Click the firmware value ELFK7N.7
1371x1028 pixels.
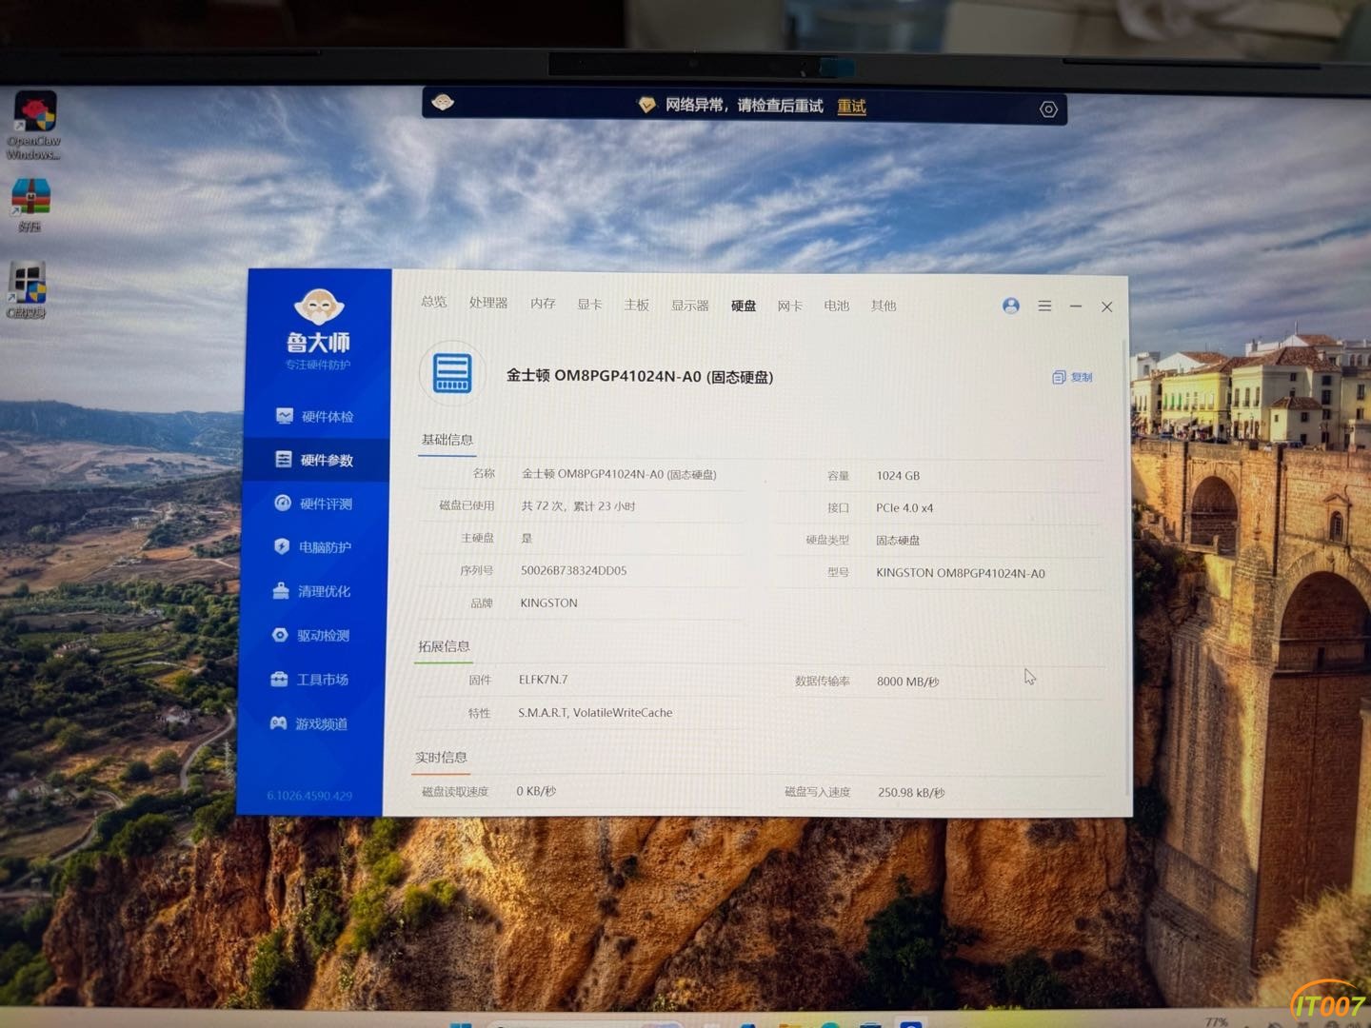[x=543, y=680]
